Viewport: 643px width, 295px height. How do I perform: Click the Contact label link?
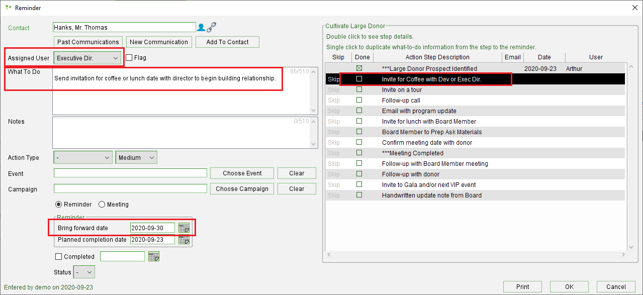coord(19,28)
